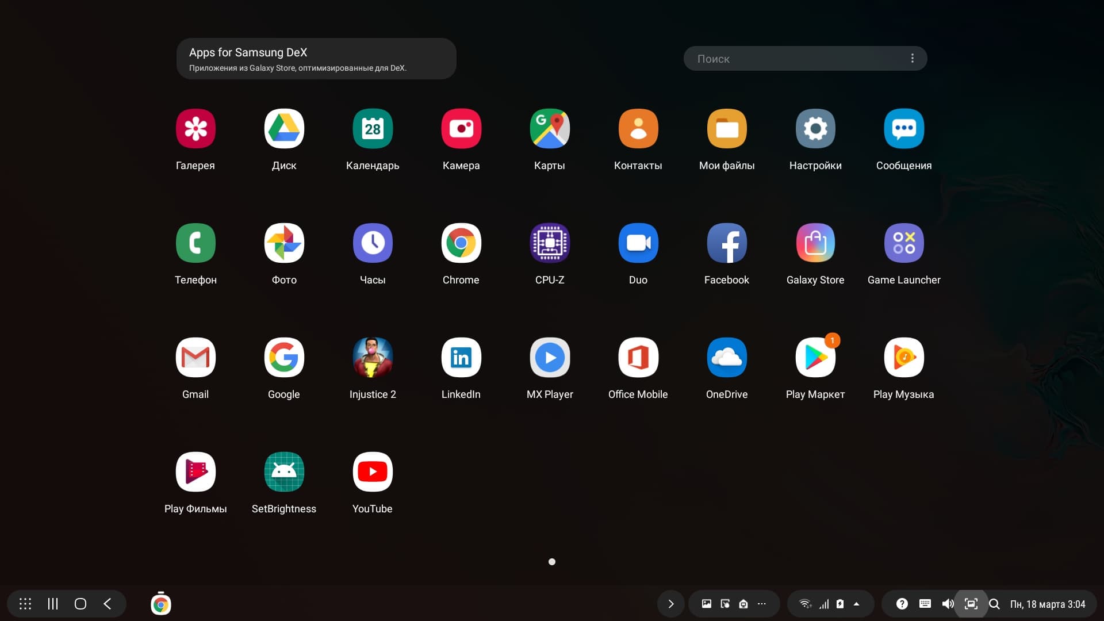Open the three-dot search options menu

[912, 59]
